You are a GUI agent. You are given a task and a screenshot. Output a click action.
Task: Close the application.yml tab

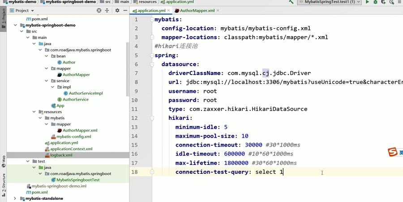tap(169, 11)
